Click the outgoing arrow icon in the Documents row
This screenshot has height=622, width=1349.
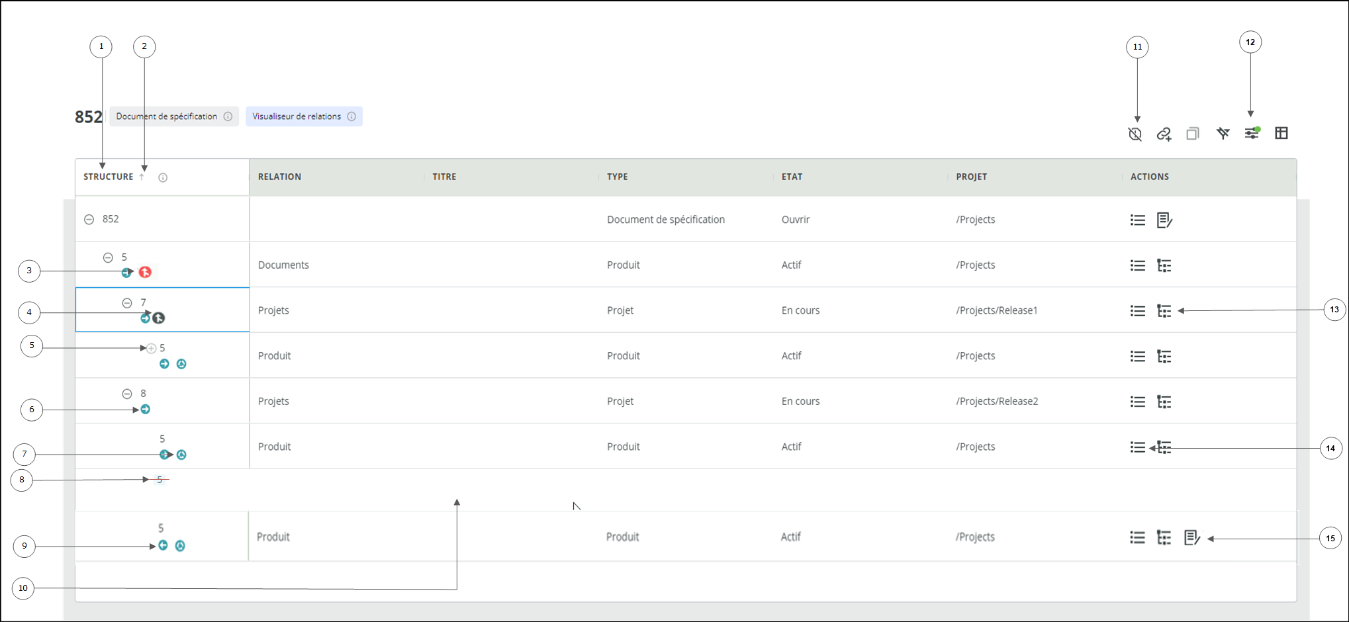[x=126, y=273]
